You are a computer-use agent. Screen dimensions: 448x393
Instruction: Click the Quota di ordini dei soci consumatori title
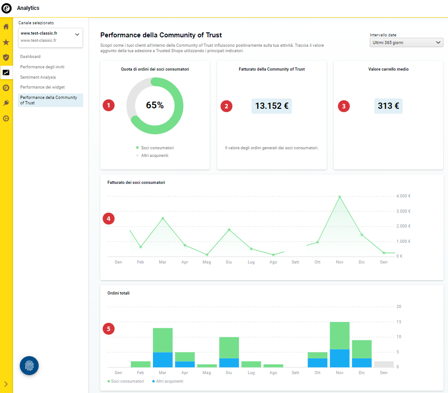(155, 69)
